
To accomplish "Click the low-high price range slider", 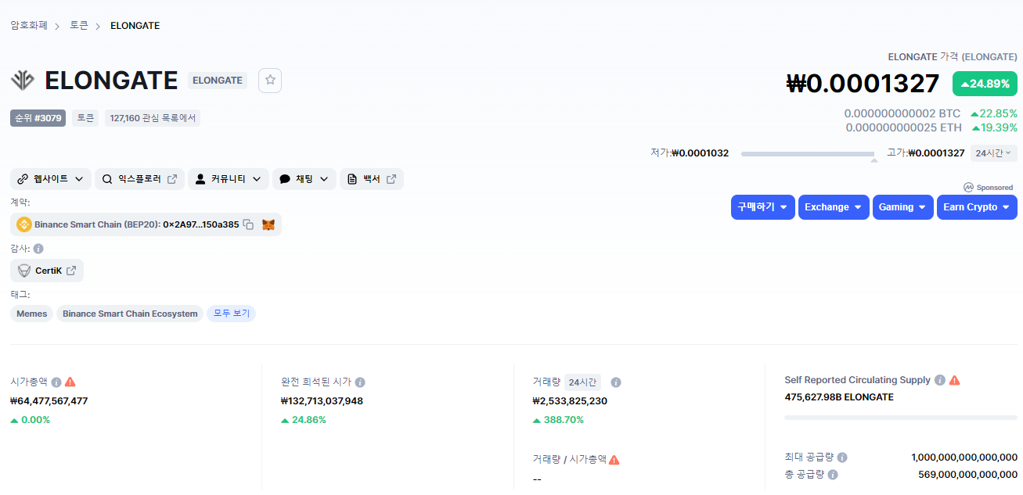I will pyautogui.click(x=807, y=154).
